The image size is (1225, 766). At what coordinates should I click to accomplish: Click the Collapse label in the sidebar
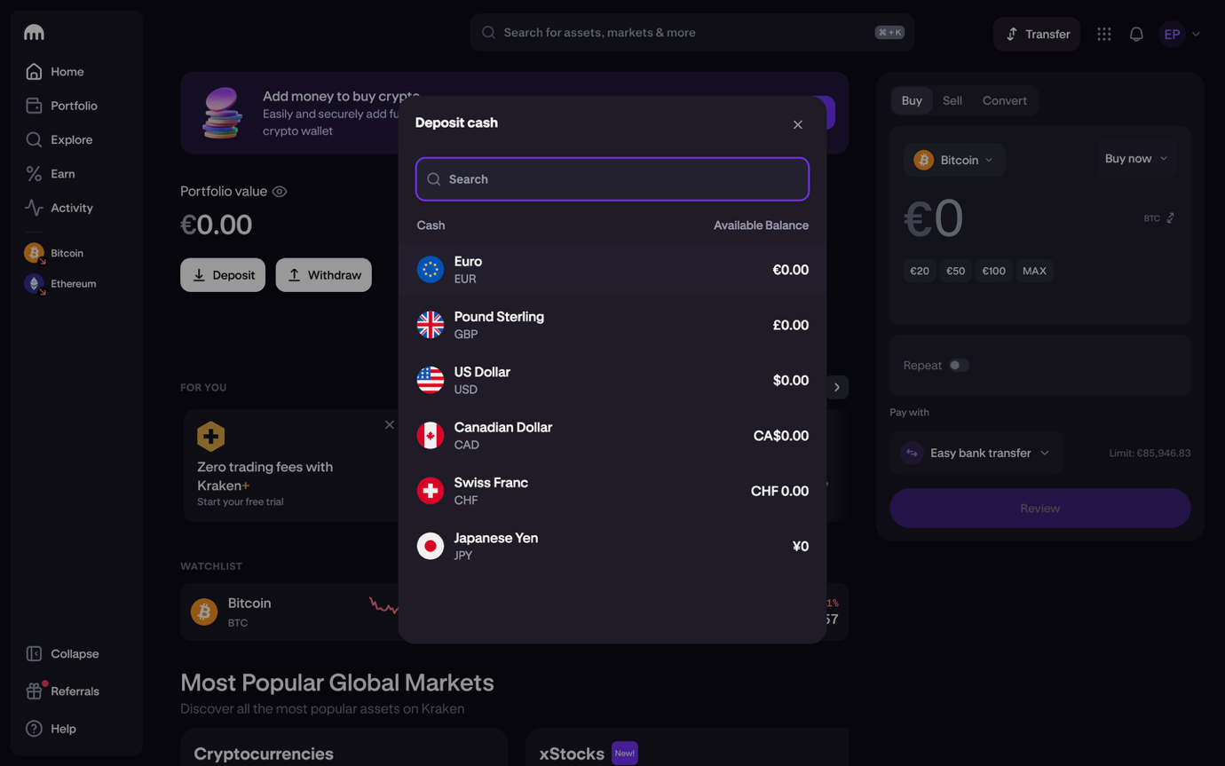(x=75, y=654)
